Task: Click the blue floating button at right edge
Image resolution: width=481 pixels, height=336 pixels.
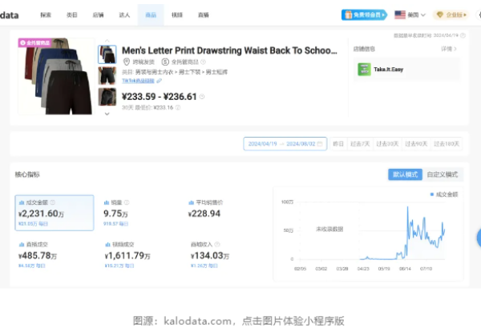Action: (x=479, y=237)
